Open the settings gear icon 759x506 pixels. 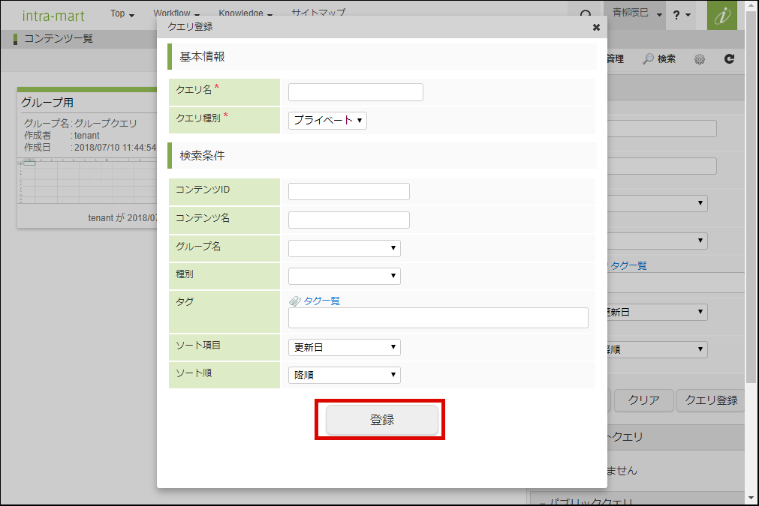pyautogui.click(x=700, y=59)
